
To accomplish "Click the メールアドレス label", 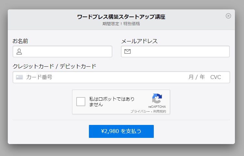I will [139, 41].
